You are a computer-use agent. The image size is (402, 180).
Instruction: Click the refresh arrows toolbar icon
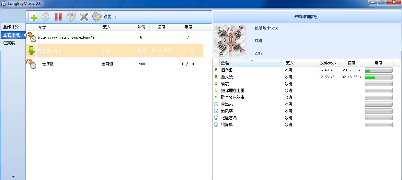point(45,17)
